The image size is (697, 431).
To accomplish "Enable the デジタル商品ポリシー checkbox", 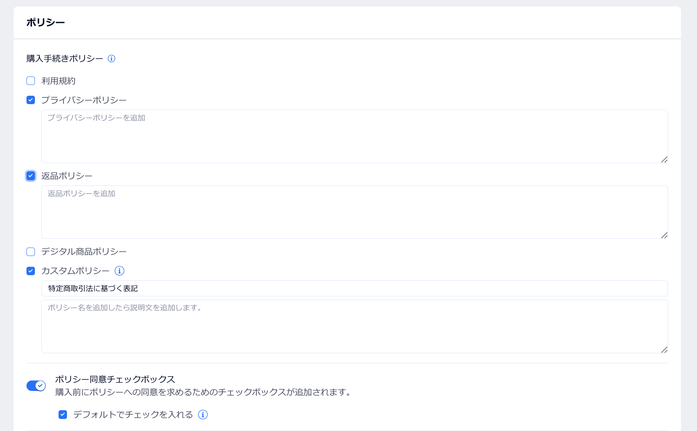I will click(31, 252).
